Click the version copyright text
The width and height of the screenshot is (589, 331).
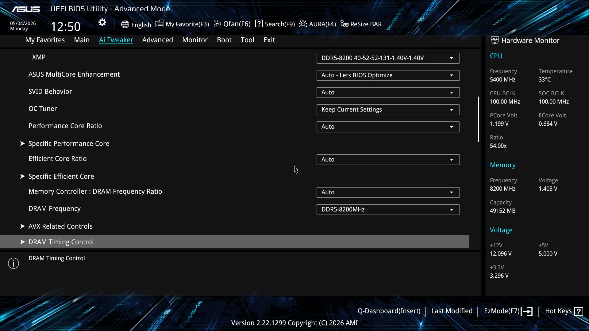tap(294, 323)
